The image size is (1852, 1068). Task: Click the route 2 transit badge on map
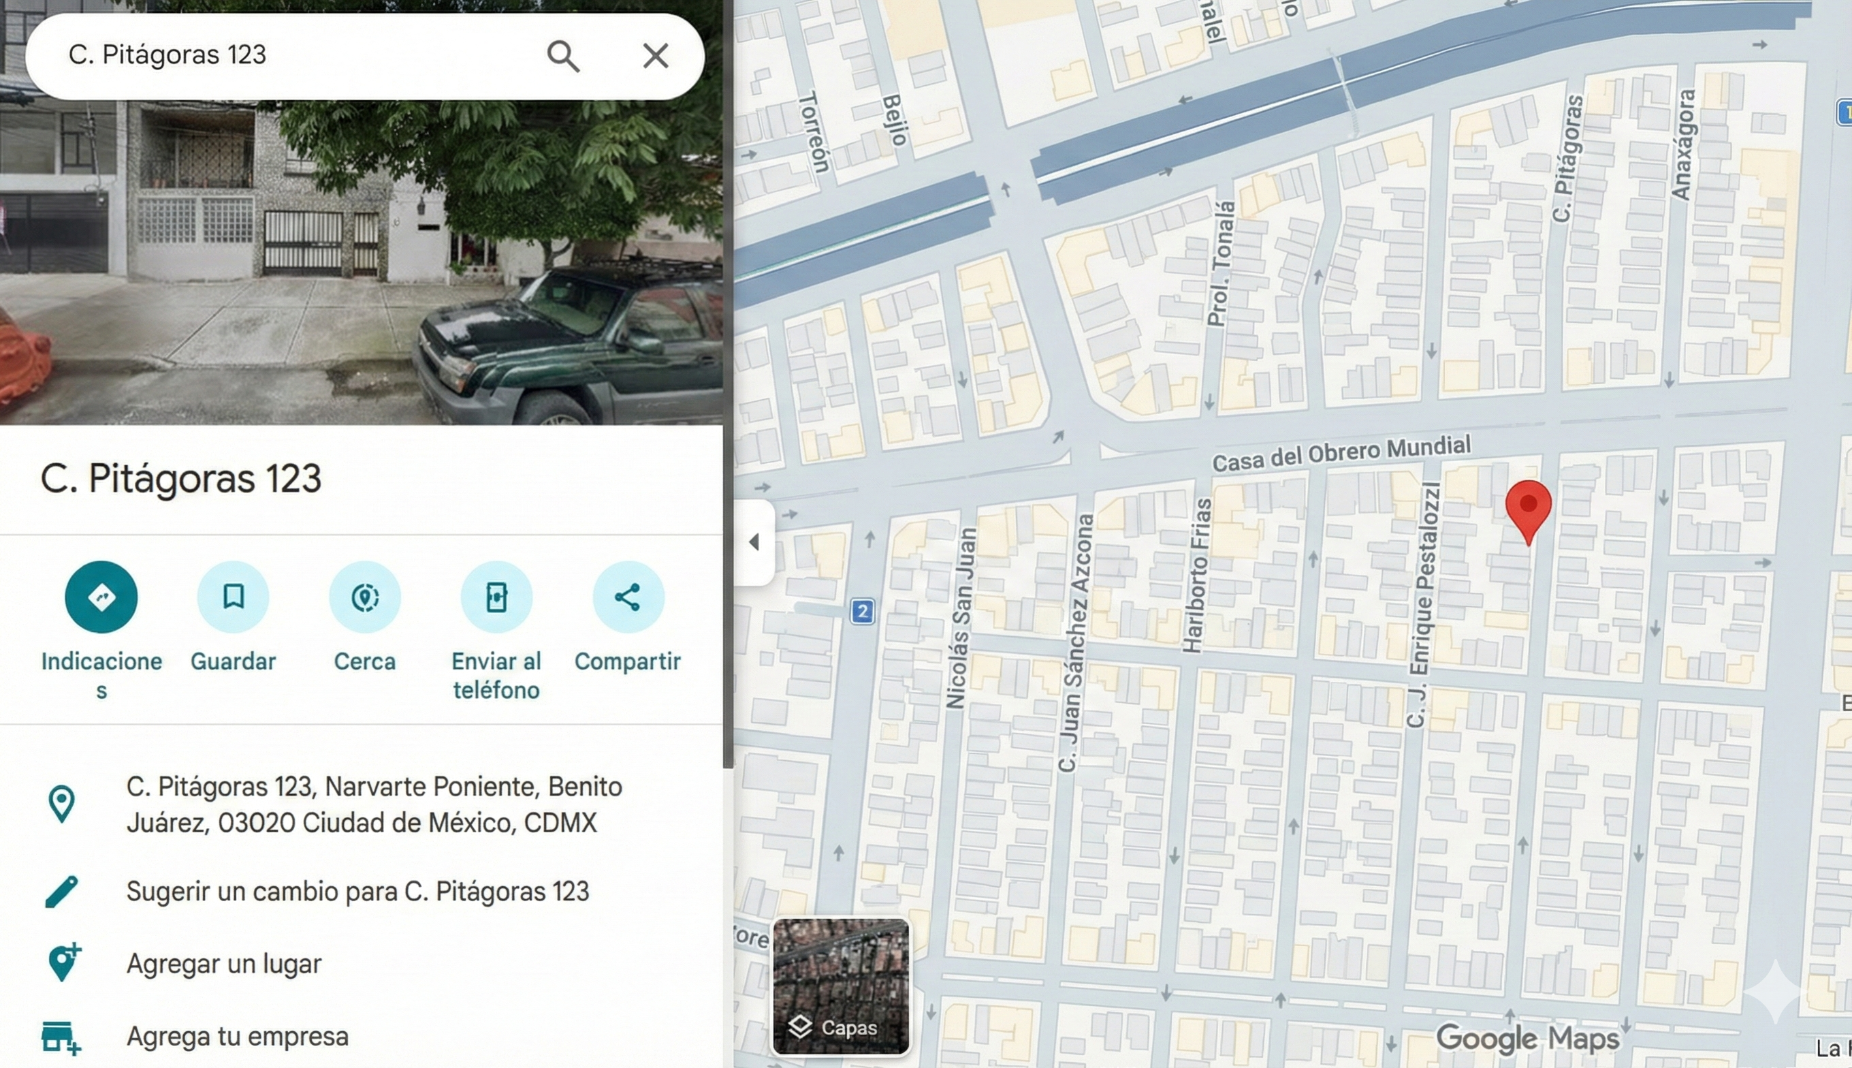862,611
